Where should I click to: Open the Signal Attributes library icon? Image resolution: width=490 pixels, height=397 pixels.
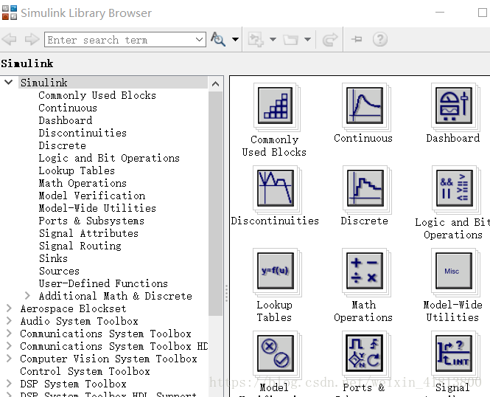[x=453, y=353]
